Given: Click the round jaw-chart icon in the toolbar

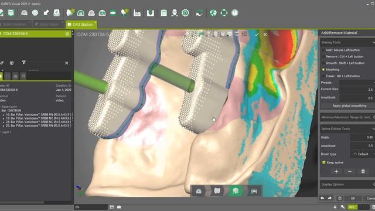Looking at the screenshot, I should pos(35,13).
